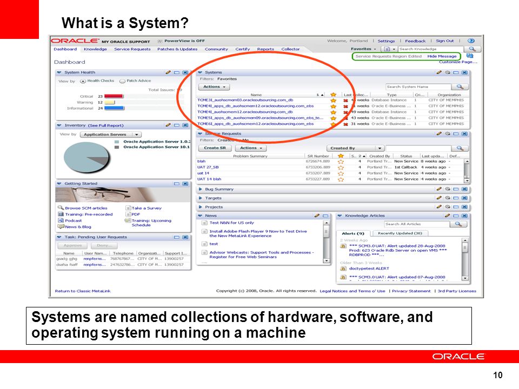Open the Knowledge tab

(95, 49)
